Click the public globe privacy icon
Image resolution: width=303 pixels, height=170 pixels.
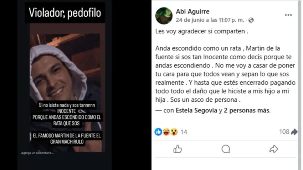click(251, 20)
